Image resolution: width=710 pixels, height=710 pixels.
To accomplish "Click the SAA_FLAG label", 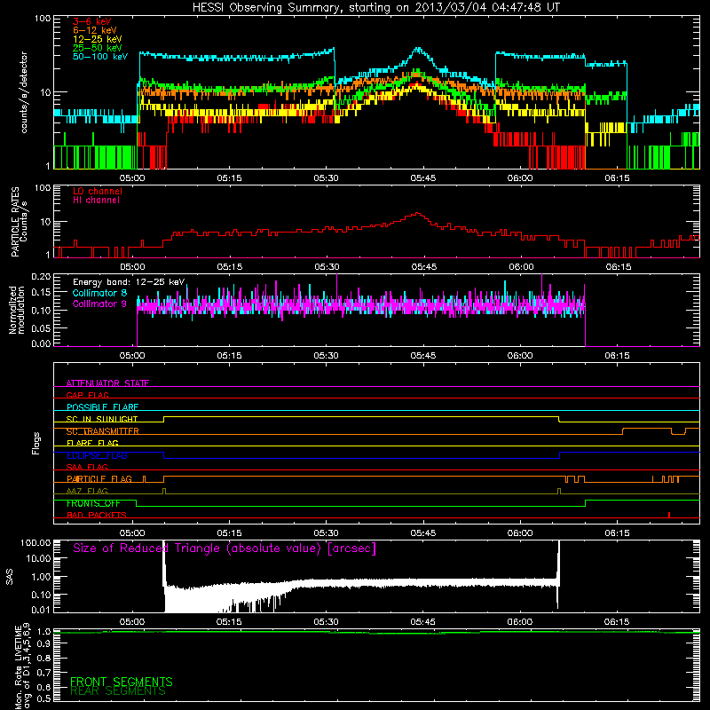I will click(87, 467).
